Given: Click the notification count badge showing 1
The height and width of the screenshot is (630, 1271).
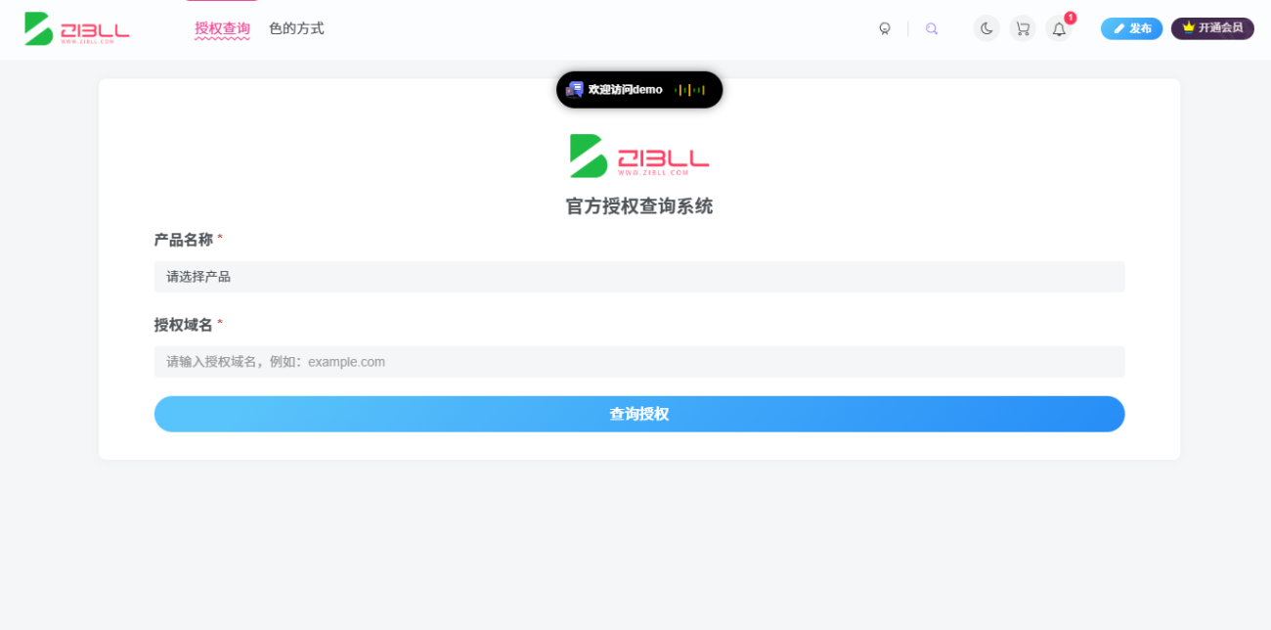Looking at the screenshot, I should pos(1070,17).
